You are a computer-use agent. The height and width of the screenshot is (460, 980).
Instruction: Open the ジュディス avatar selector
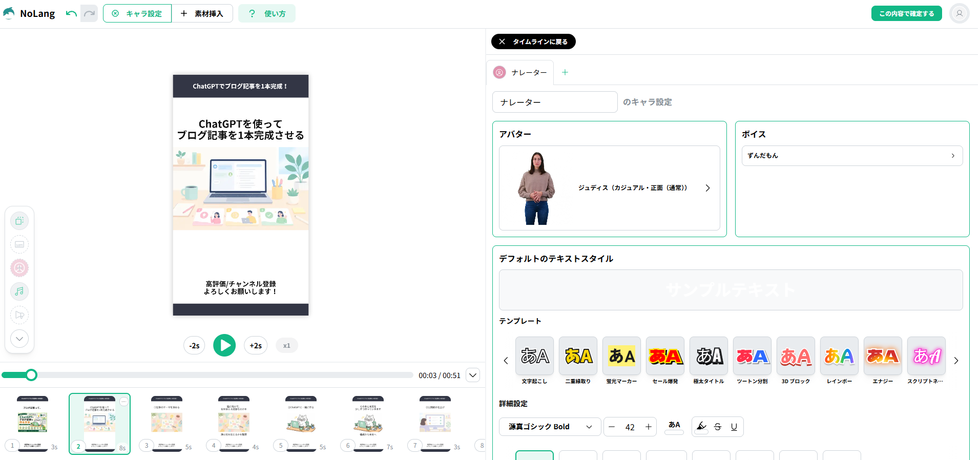point(609,188)
